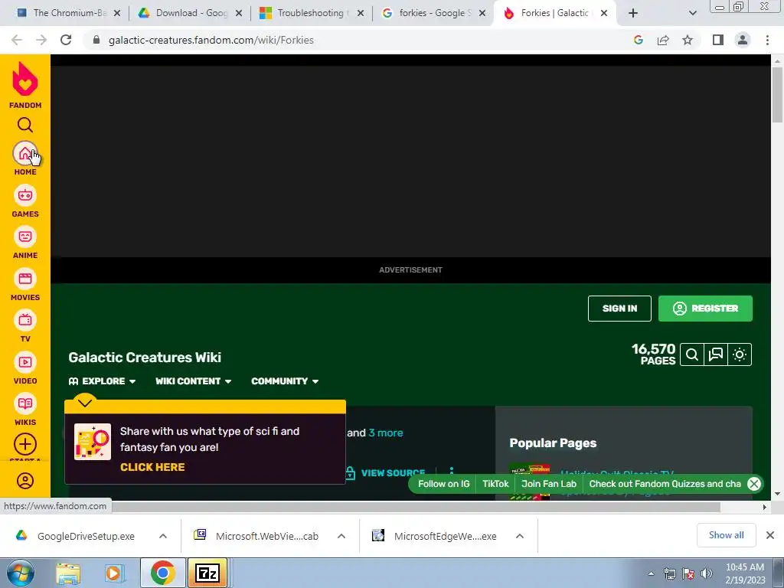
Task: Click the TikTok pill link
Action: coord(495,484)
